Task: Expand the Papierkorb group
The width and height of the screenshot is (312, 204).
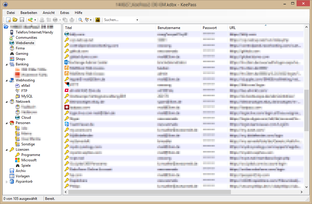Action: [x=7, y=182]
